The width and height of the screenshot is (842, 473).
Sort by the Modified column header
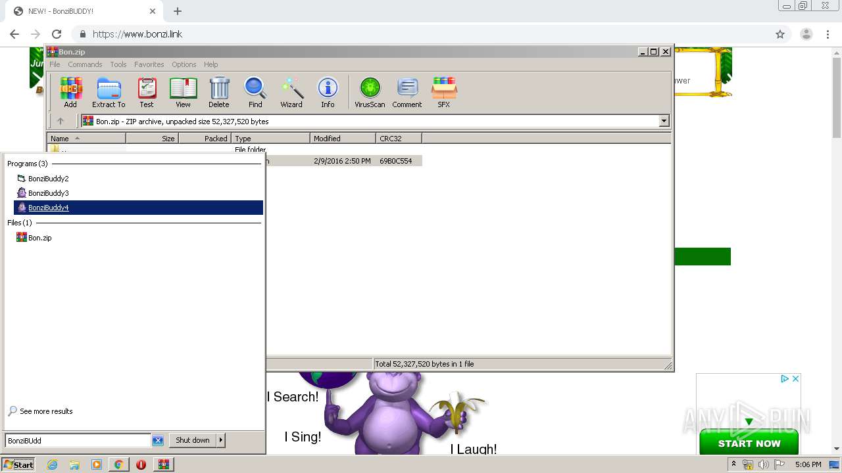click(x=343, y=139)
